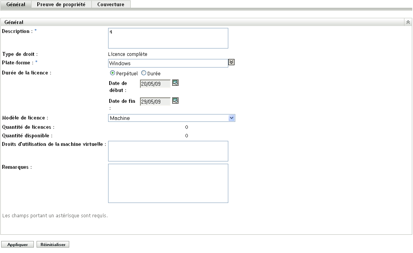Click the Général panel header bar

202,22
